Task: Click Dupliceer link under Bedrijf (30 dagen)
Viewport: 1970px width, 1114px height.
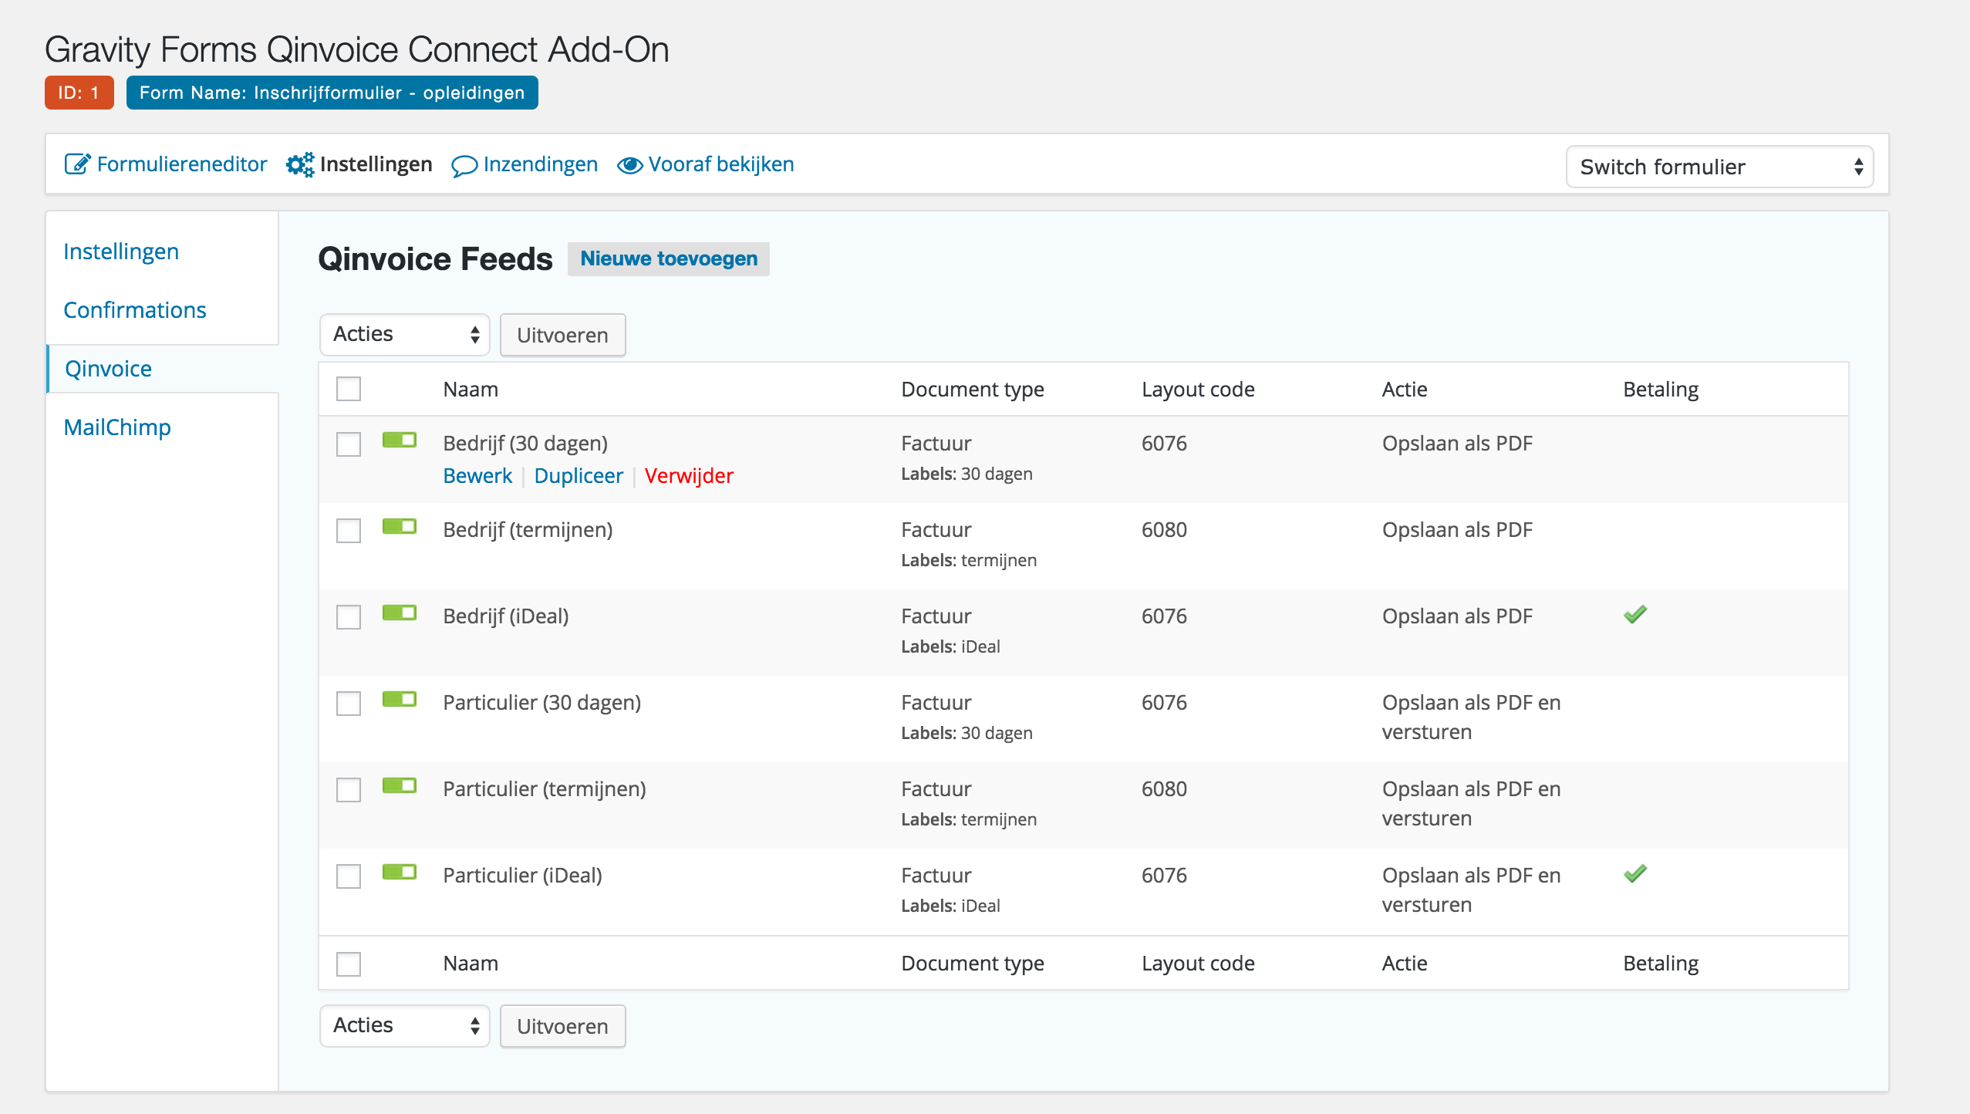Action: click(x=579, y=476)
